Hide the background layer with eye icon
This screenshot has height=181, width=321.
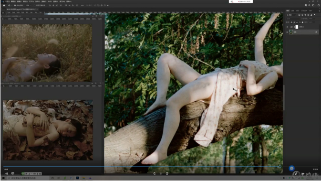coord(287,32)
